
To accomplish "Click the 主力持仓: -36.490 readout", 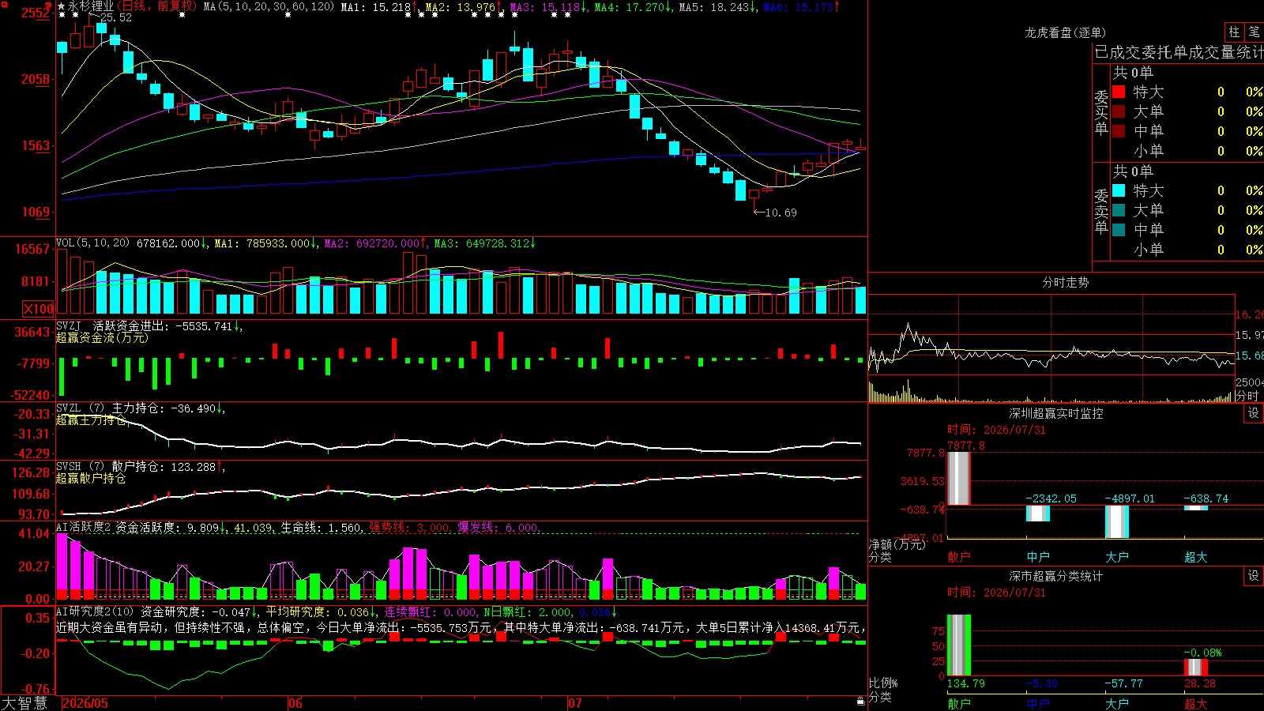I will (x=164, y=408).
